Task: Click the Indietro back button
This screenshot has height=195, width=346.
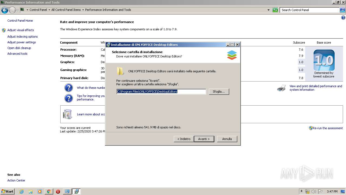Action: (x=184, y=139)
